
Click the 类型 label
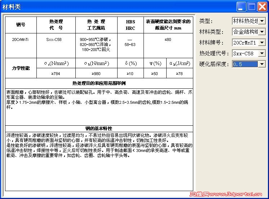click(x=206, y=21)
